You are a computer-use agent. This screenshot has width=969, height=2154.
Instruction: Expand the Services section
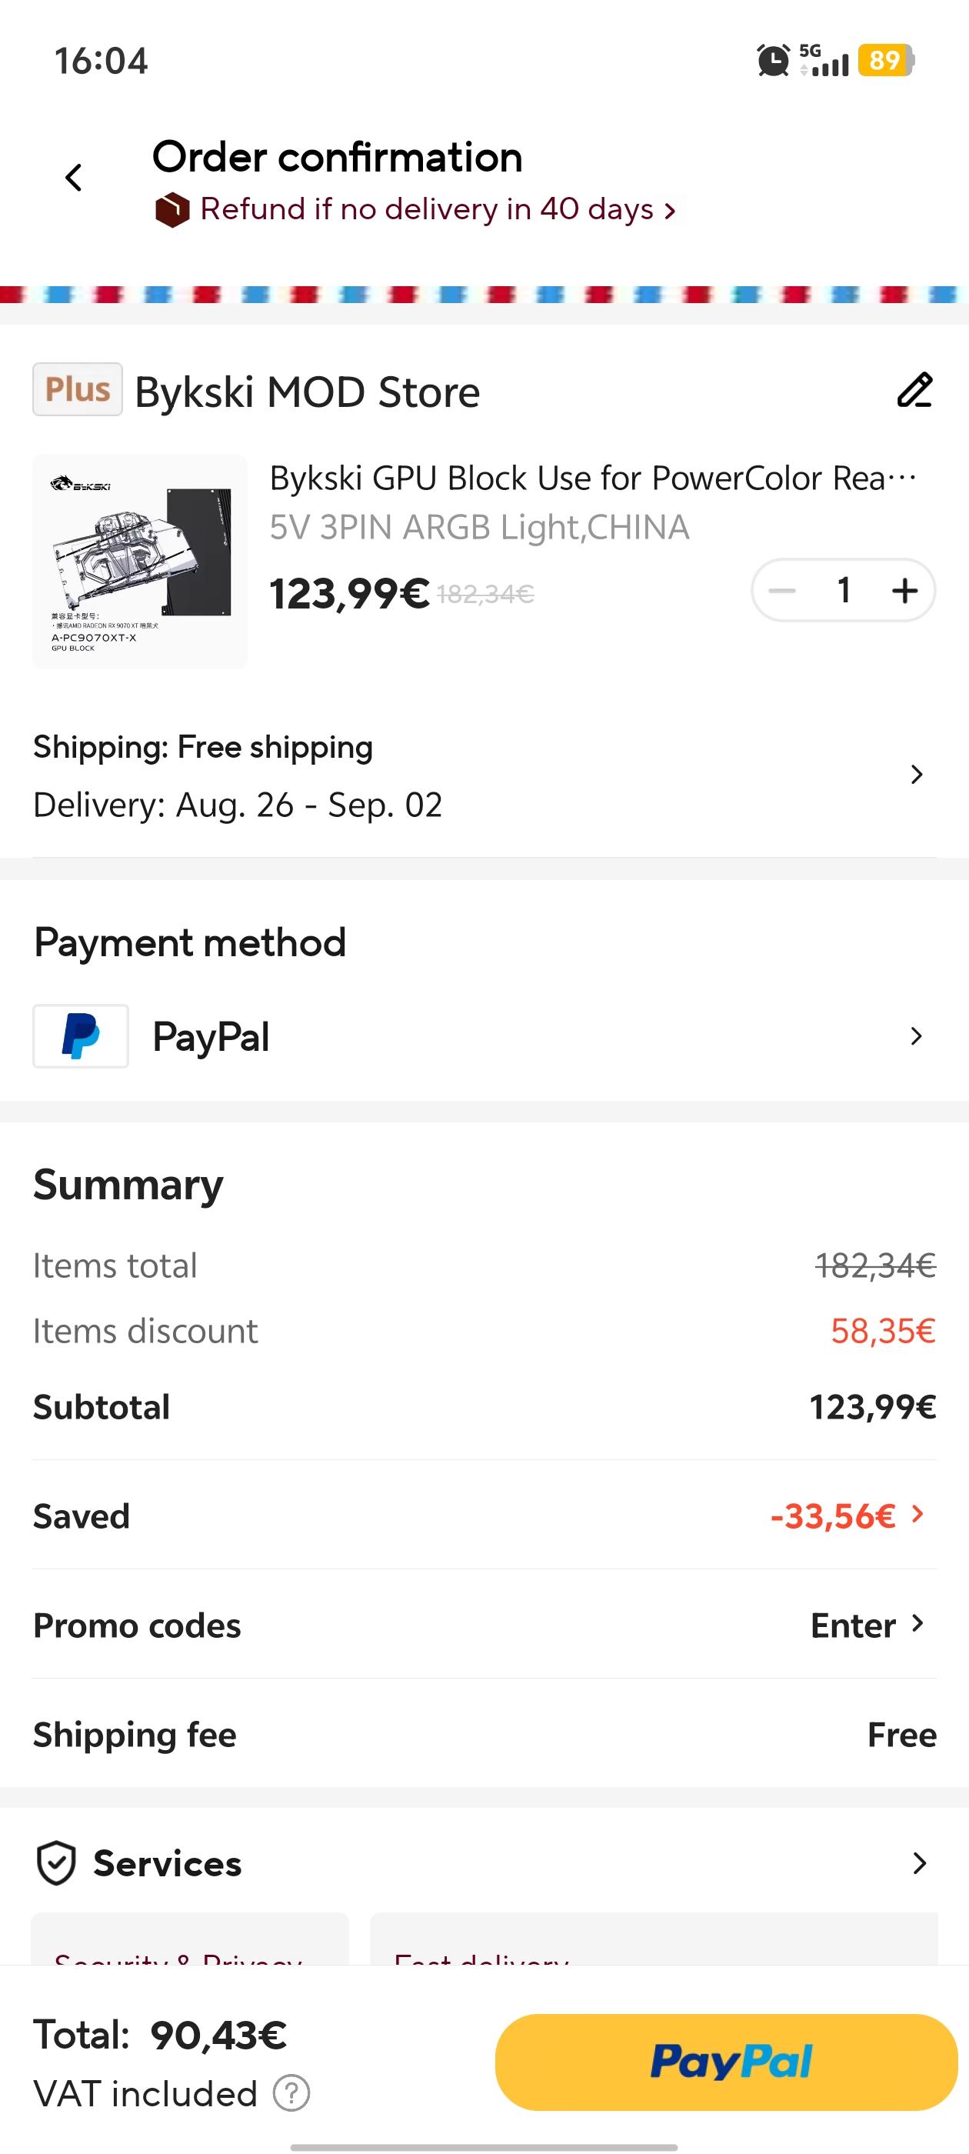pos(919,1863)
